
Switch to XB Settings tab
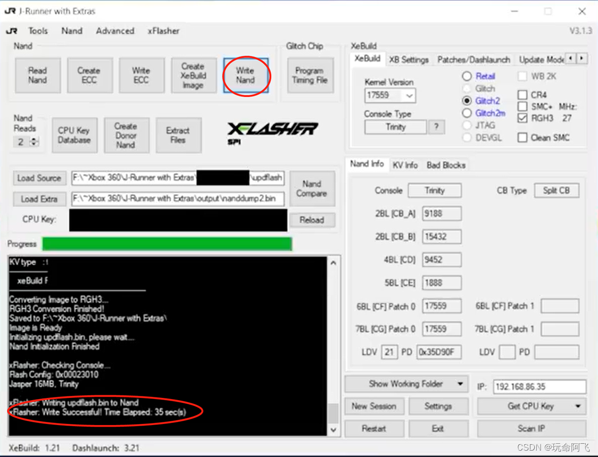(409, 60)
